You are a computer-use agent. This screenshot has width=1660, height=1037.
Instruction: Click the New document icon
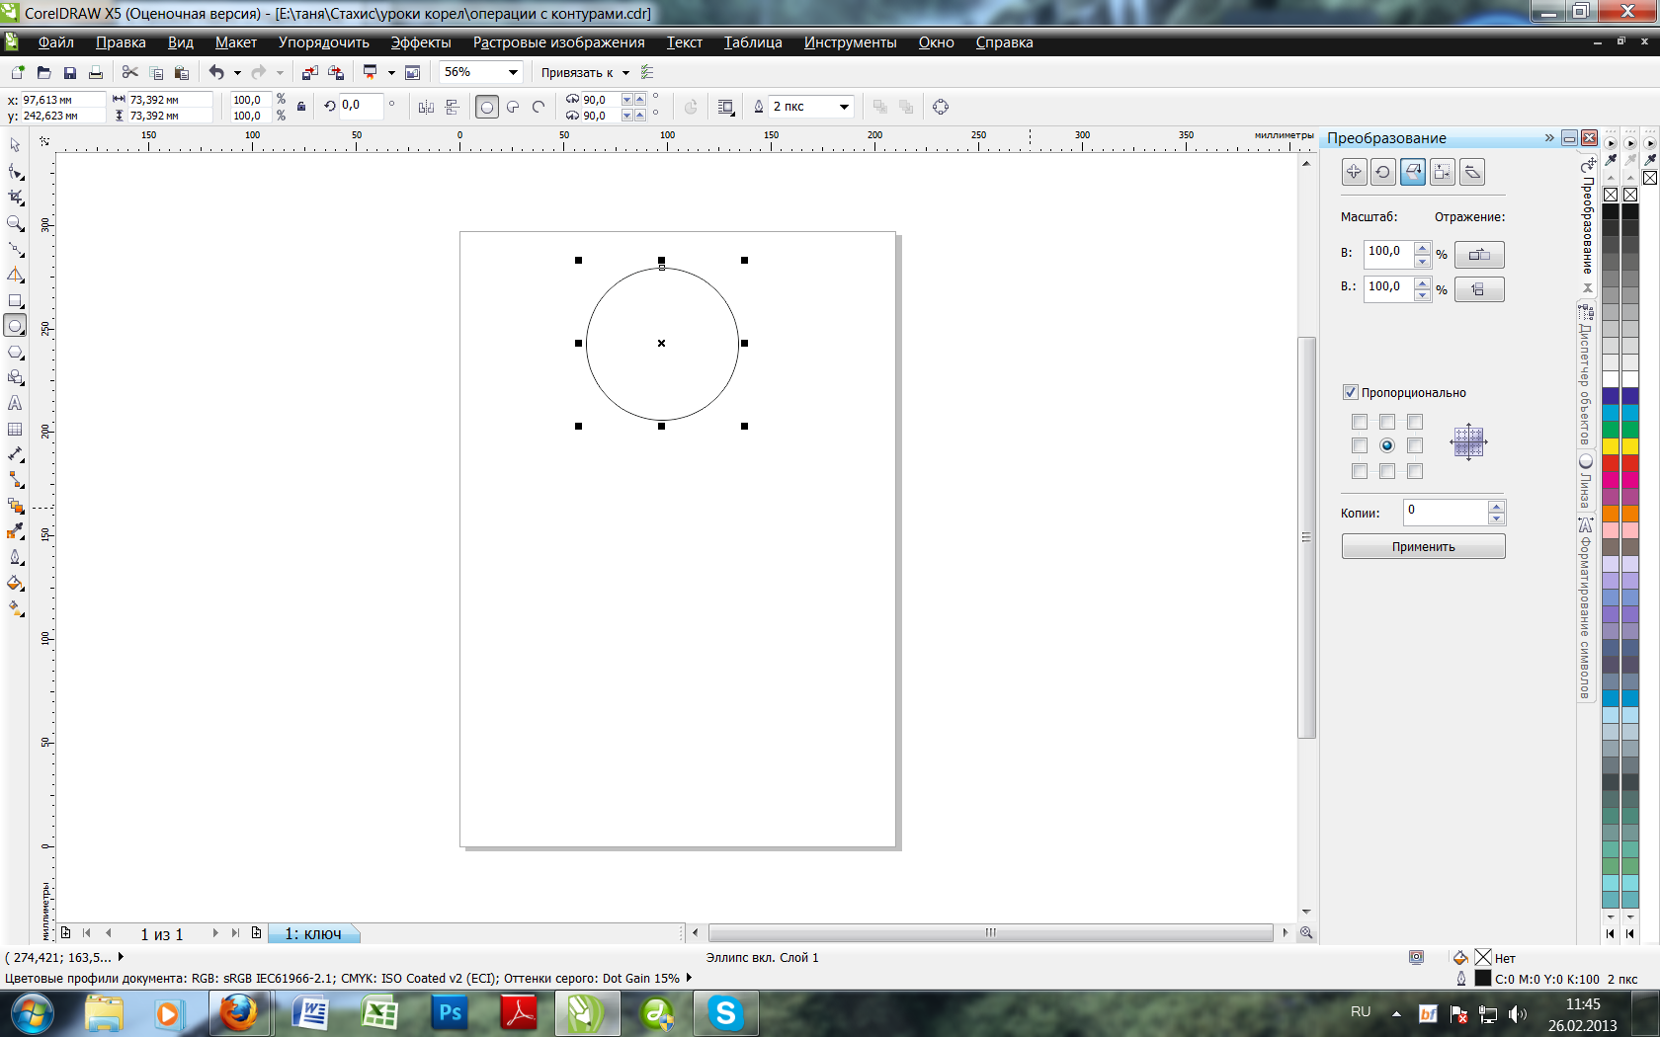point(18,72)
